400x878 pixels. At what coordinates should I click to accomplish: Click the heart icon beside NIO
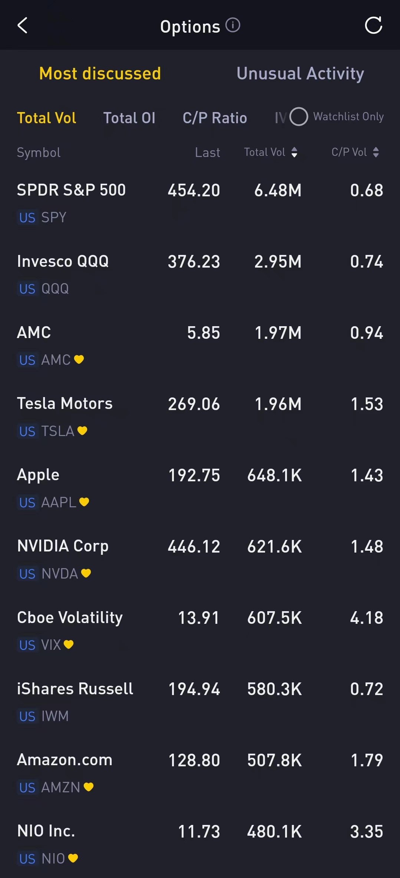73,858
